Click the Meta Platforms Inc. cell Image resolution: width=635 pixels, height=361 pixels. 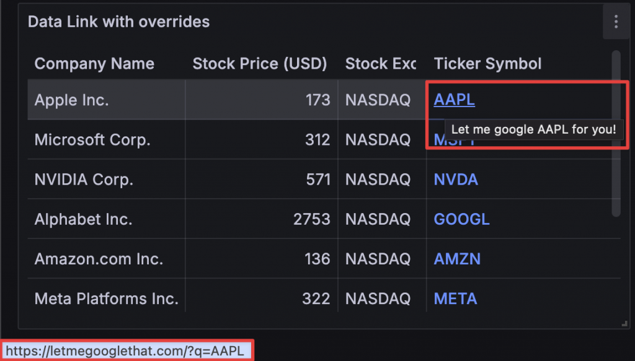tap(106, 299)
